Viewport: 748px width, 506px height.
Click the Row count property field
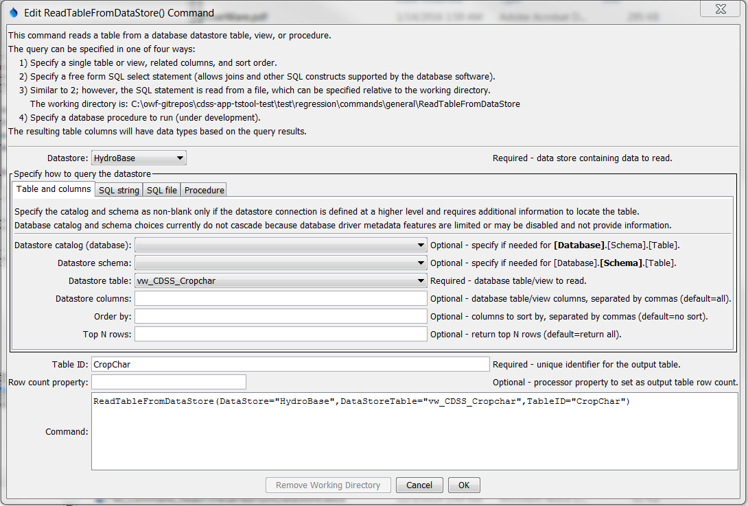click(168, 382)
